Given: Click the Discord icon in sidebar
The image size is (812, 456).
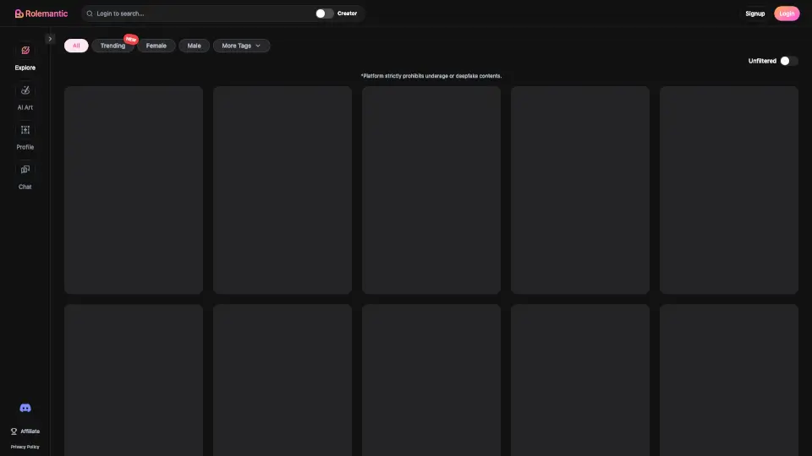Looking at the screenshot, I should [x=25, y=408].
